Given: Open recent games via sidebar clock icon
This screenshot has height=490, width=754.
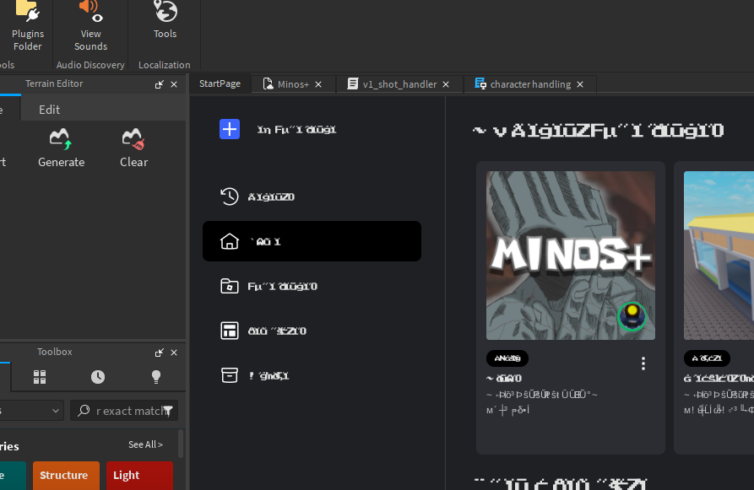Looking at the screenshot, I should click(x=229, y=197).
